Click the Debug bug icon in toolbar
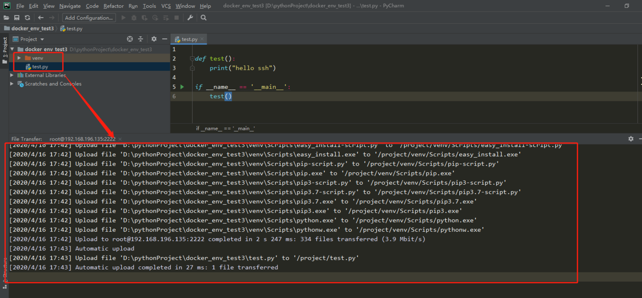642x298 pixels. [134, 18]
